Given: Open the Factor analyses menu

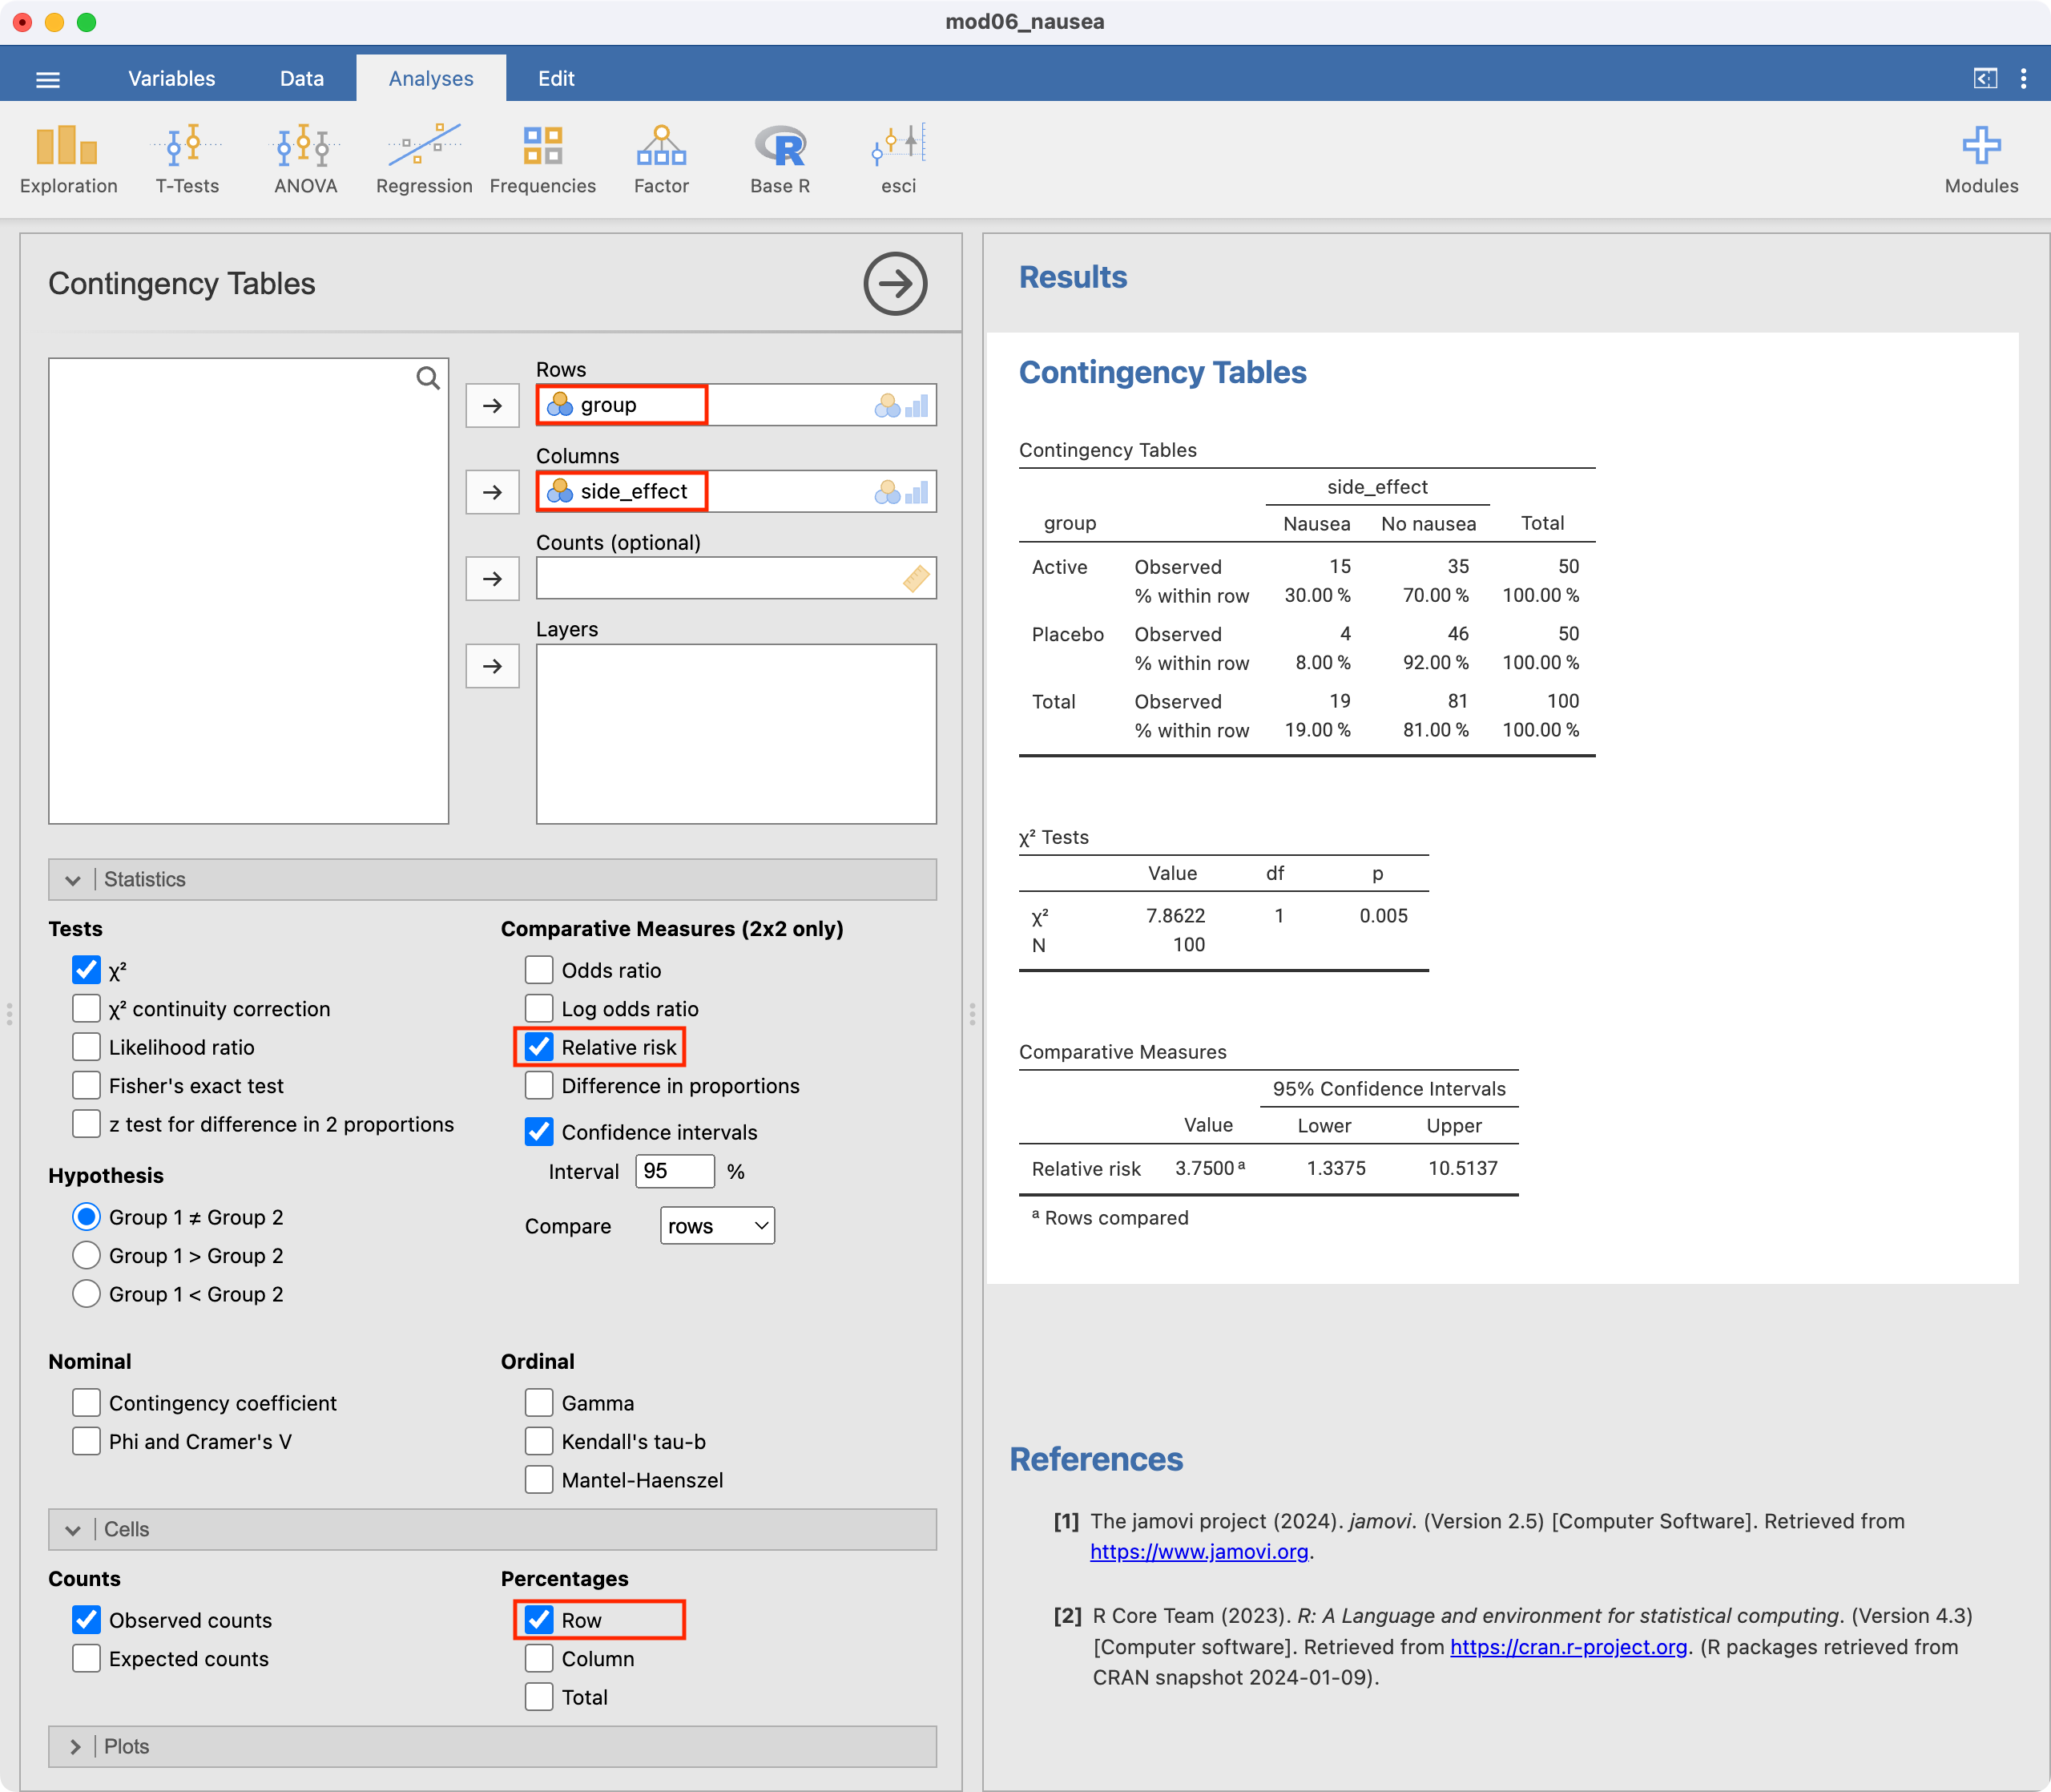Looking at the screenshot, I should (661, 159).
